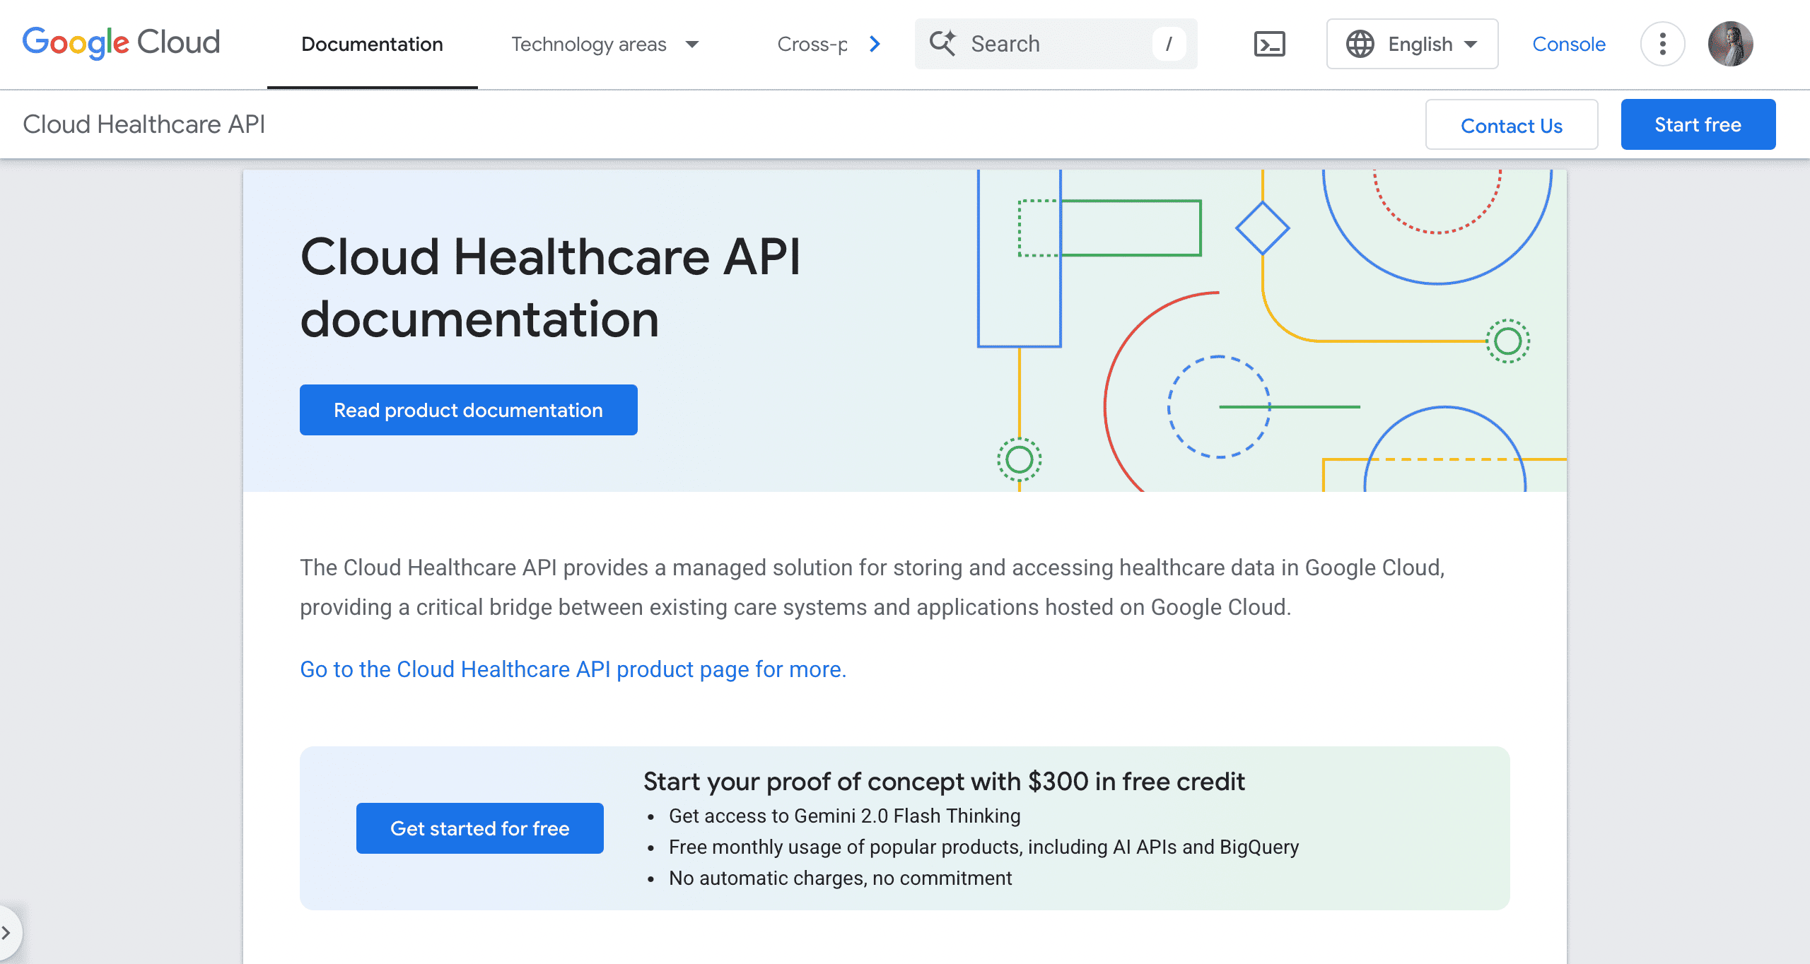The image size is (1810, 964).
Task: Select the Documentation tab
Action: [x=372, y=44]
